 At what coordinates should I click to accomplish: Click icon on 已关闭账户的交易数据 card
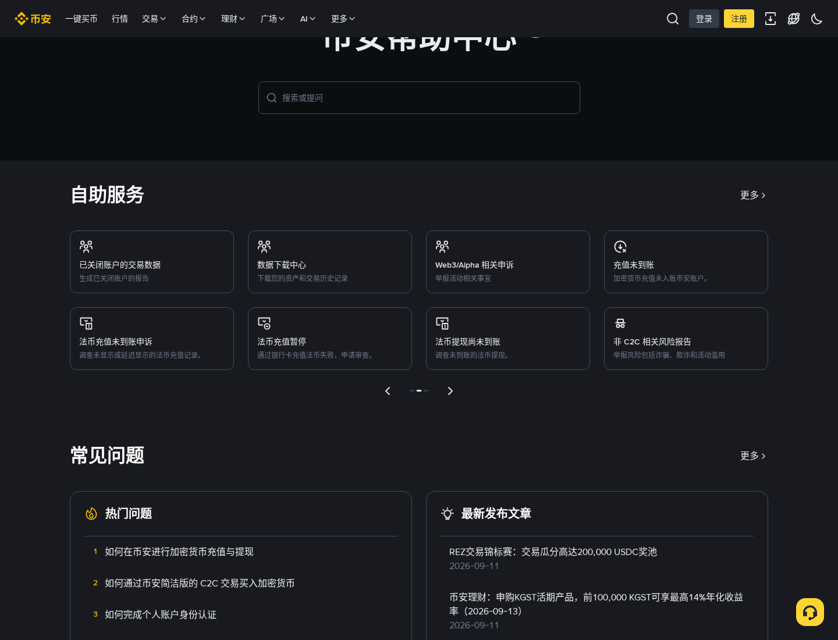(86, 247)
